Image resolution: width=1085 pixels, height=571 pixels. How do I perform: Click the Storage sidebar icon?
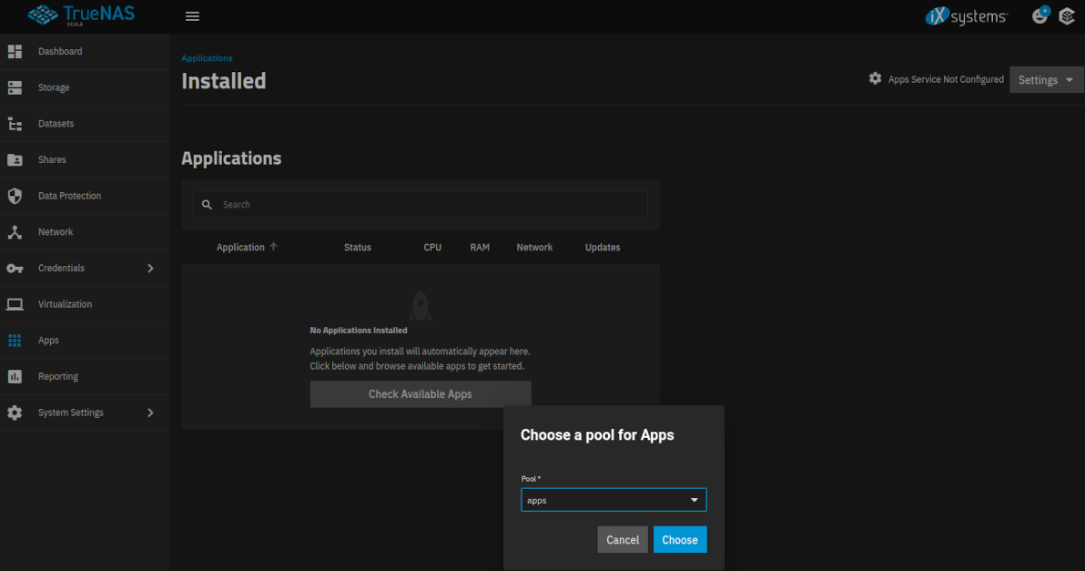point(15,88)
